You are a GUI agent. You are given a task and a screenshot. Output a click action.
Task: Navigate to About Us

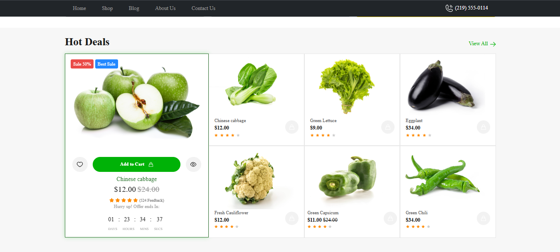tap(165, 8)
